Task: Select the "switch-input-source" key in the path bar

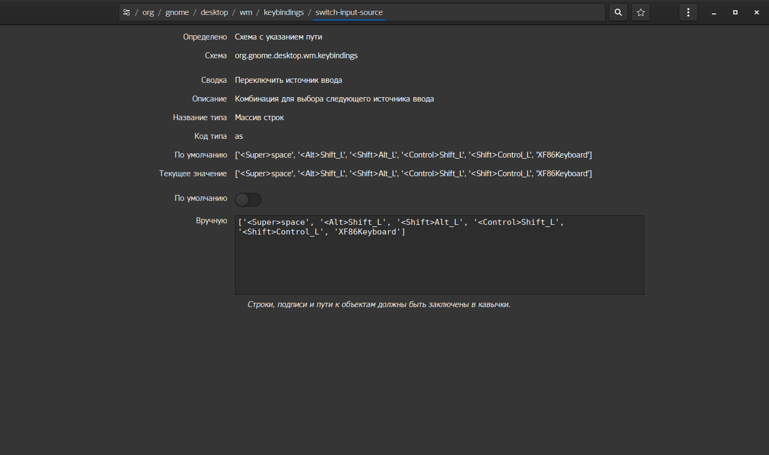Action: [x=349, y=12]
